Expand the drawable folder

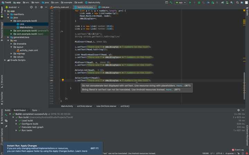[x=11, y=44]
